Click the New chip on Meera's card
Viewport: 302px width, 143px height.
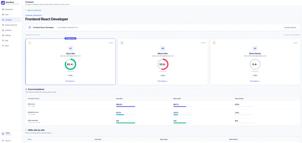click(x=163, y=75)
